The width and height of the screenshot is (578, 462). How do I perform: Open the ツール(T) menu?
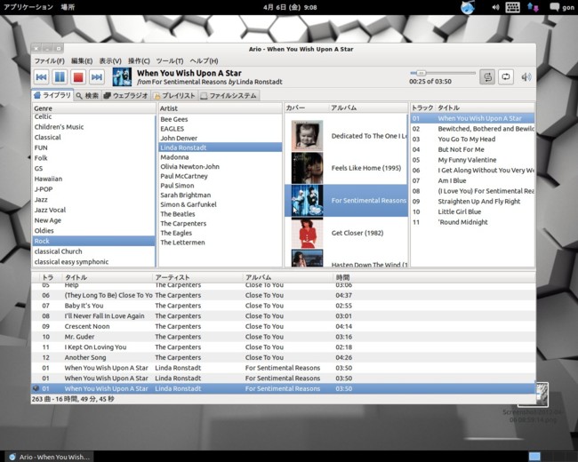tap(170, 60)
